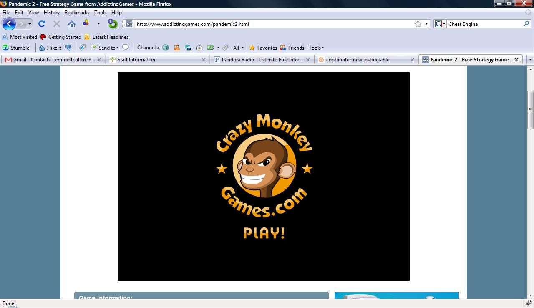The width and height of the screenshot is (534, 308).
Task: Click the StumbleUpon tag icon
Action: click(x=82, y=48)
